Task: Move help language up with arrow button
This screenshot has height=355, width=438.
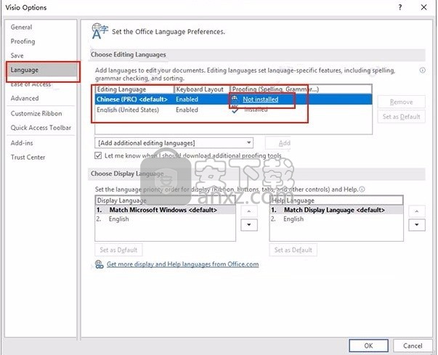Action: coord(417,211)
